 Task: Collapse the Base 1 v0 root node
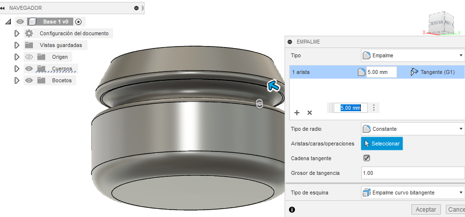[8, 22]
